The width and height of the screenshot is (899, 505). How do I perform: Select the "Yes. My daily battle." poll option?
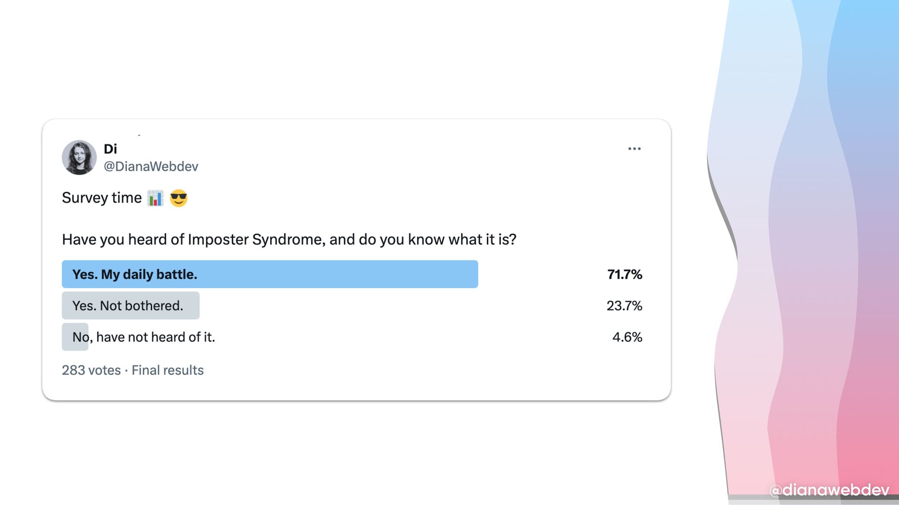pos(134,274)
